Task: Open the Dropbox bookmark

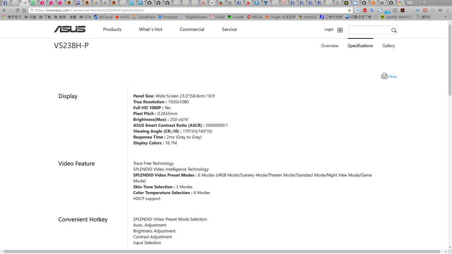Action: 168,17
